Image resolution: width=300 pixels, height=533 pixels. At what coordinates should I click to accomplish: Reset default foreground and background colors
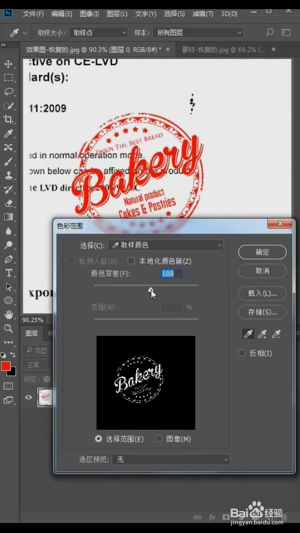(x=3, y=355)
